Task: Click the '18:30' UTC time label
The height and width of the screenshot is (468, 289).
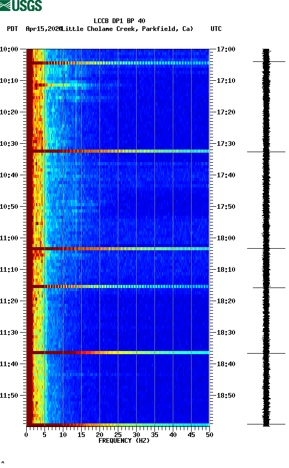Action: (226, 333)
